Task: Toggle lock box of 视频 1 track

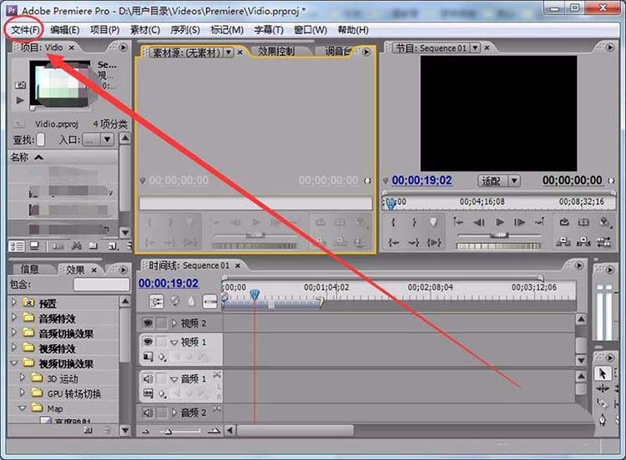Action: [x=161, y=341]
